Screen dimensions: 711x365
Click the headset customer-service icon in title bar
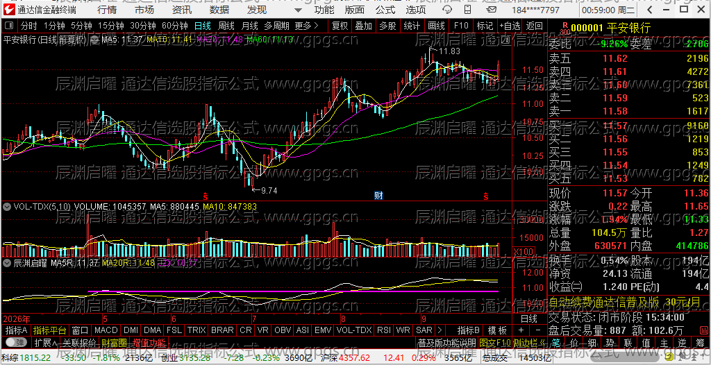pos(446,10)
